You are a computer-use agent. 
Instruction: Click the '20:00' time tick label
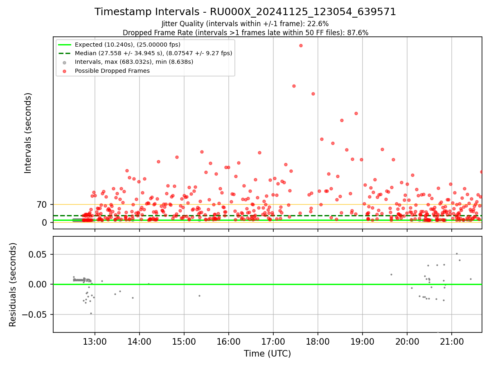tap(407, 341)
